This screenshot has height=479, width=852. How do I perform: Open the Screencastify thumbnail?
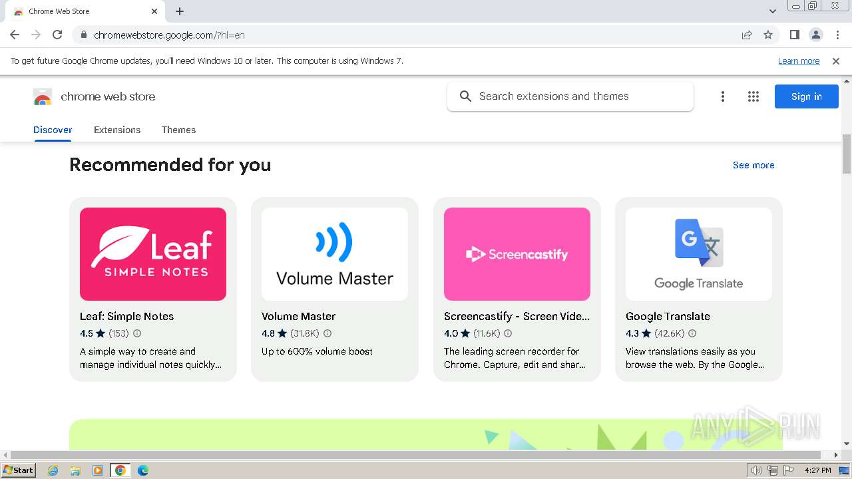[x=517, y=254]
